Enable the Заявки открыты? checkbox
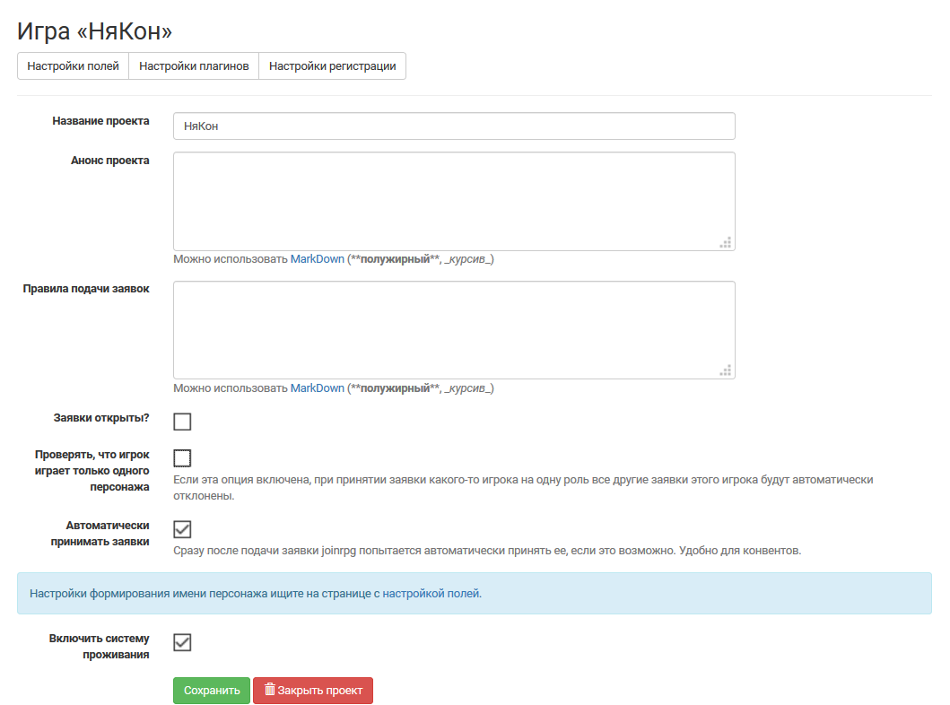This screenshot has height=705, width=950. [182, 422]
